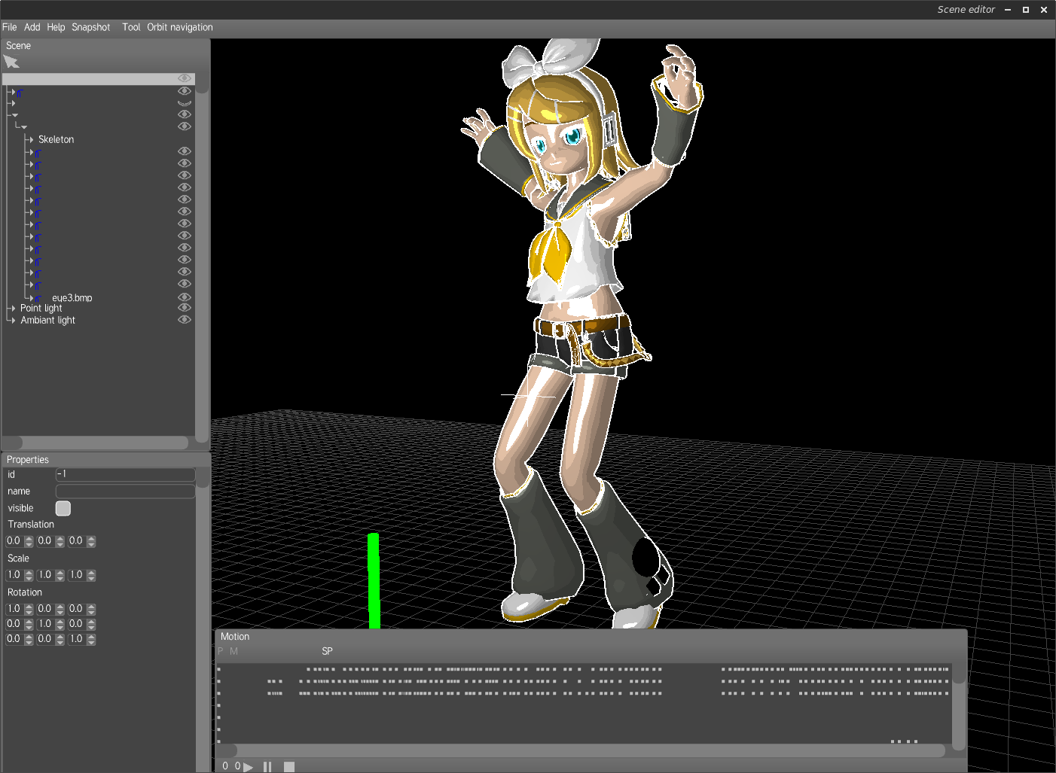Screen dimensions: 1056x773
Task: Increase the third Scale value
Action: coord(91,572)
